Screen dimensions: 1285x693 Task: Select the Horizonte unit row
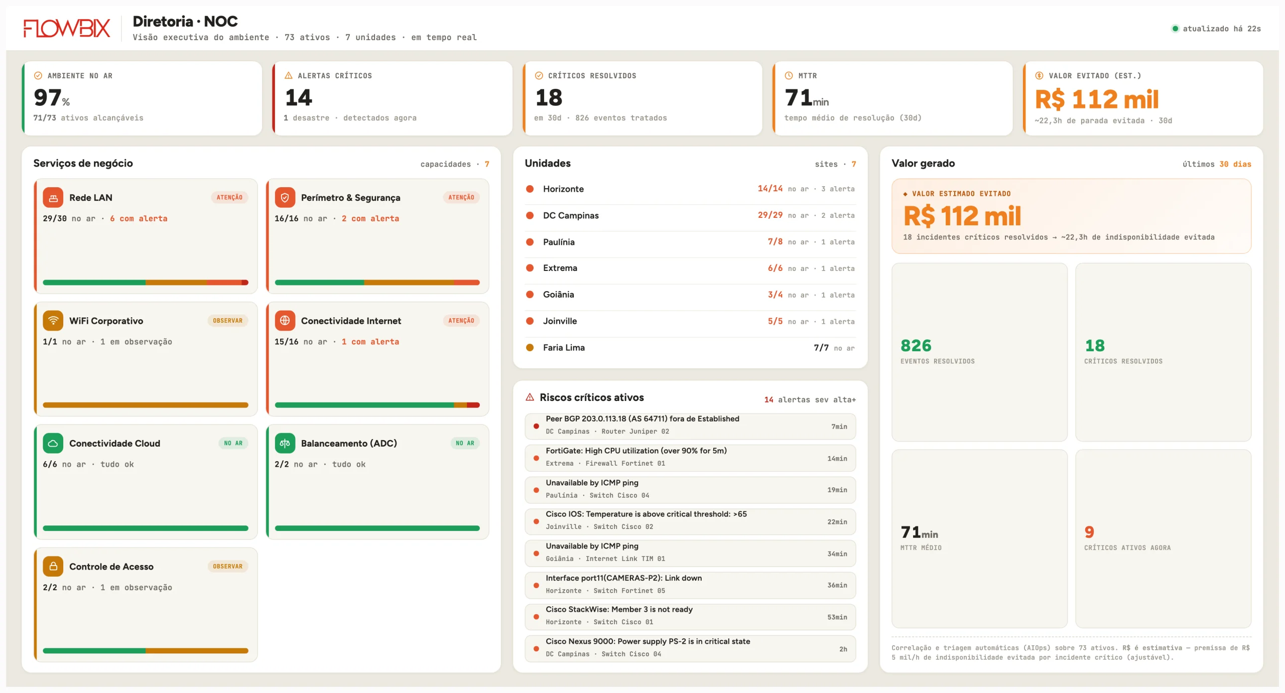pos(690,189)
